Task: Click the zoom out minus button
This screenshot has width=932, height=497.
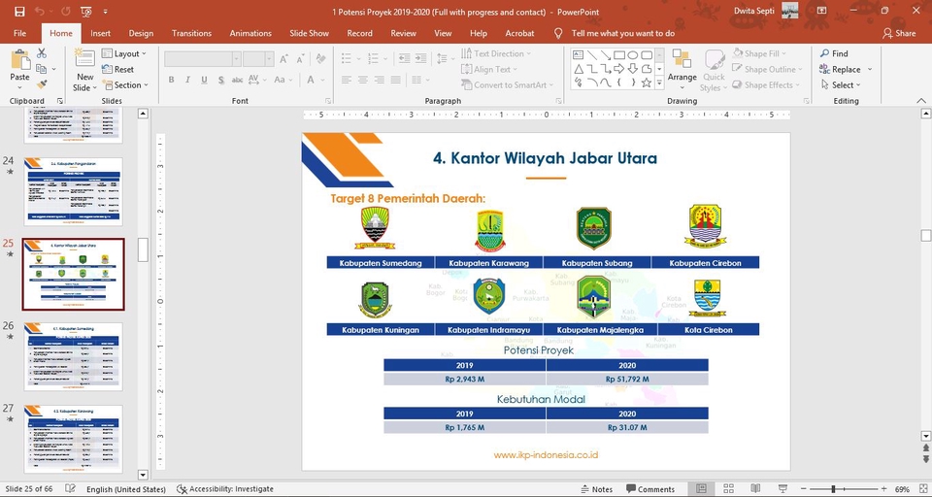Action: [x=802, y=488]
